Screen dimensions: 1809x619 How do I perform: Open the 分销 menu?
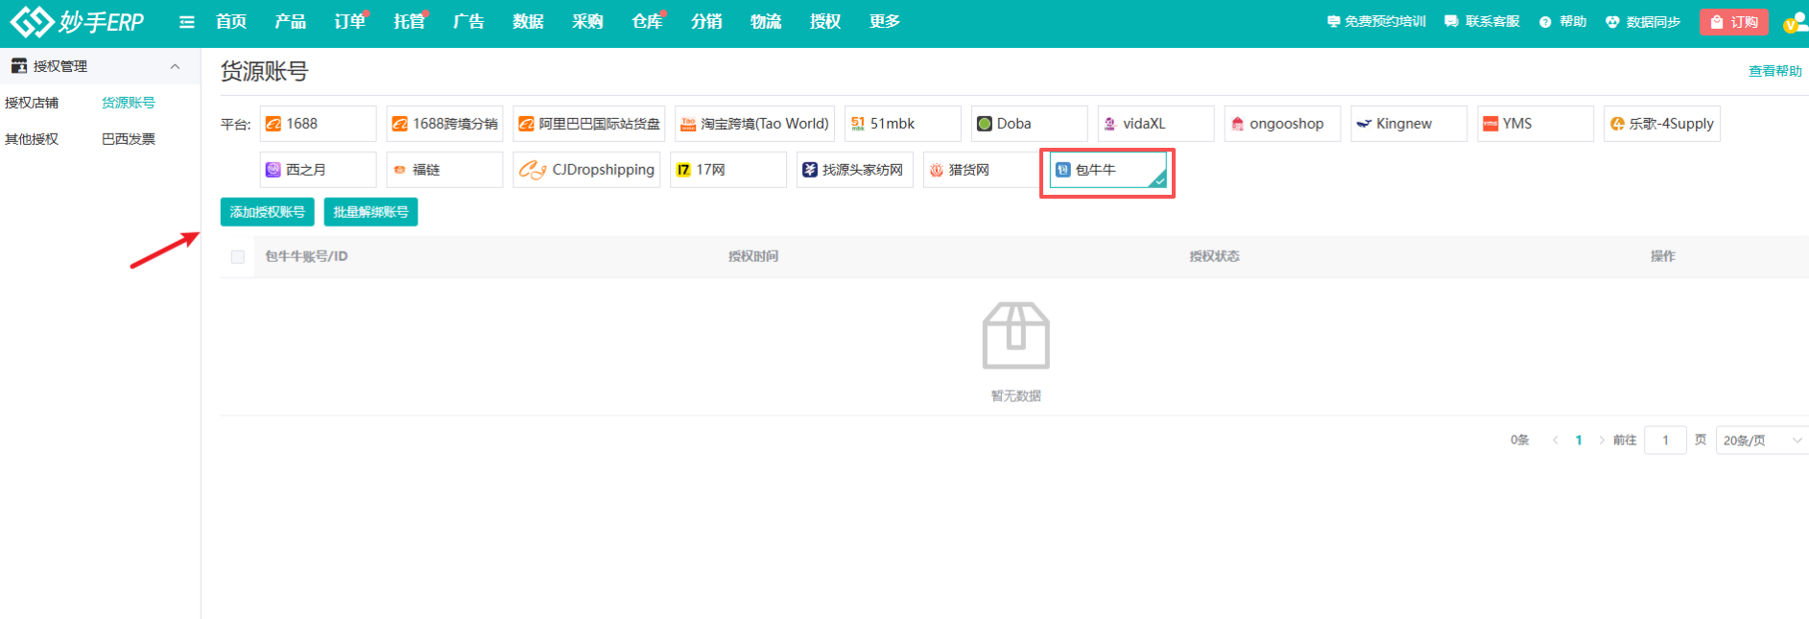(706, 21)
